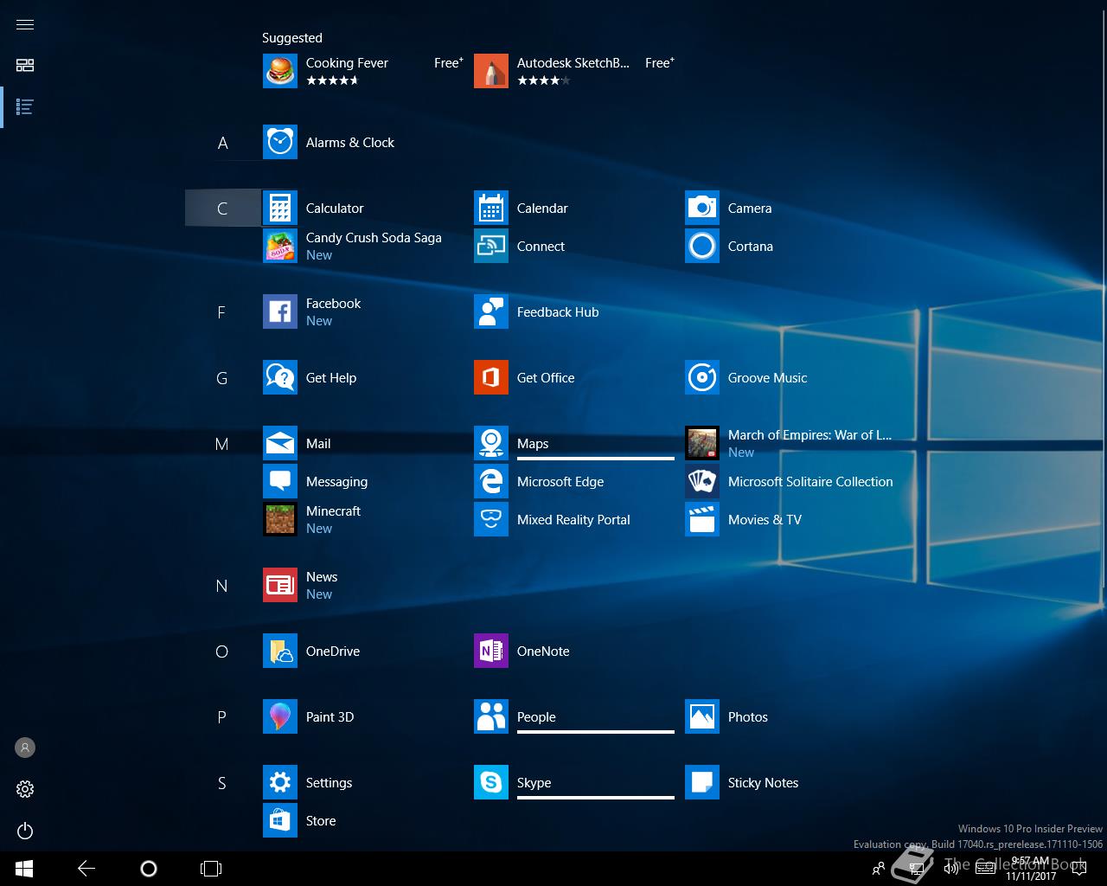Viewport: 1107px width, 886px height.
Task: Open the OneDrive icon
Action: 279,651
